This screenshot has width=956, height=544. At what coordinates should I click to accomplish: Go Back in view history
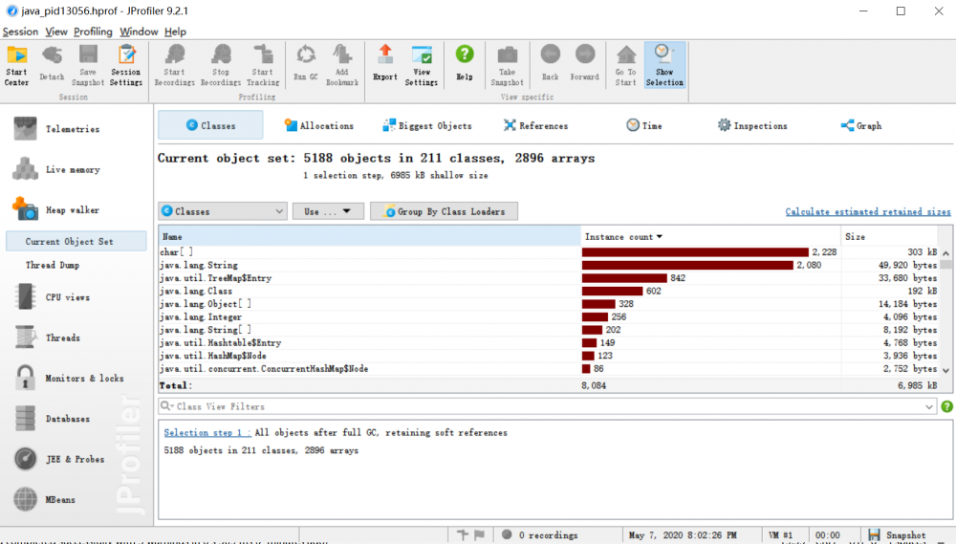tap(550, 63)
